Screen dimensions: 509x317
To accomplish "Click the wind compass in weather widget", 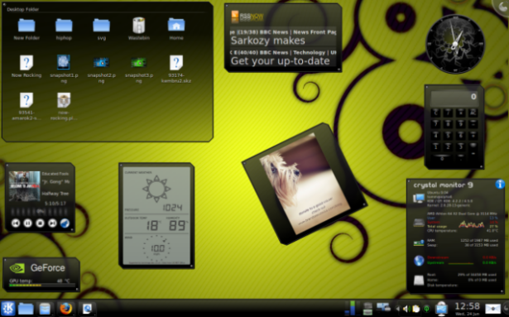I will coord(157,248).
